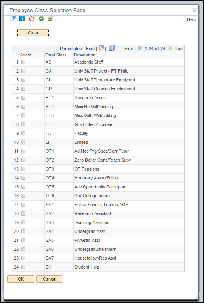Screen dimensions: 204x303
Task: Download grid to spreadsheet icon
Action: [112, 48]
